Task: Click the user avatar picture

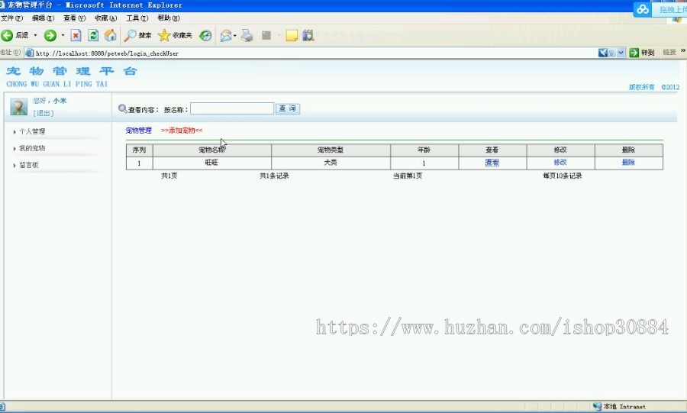Action: [x=19, y=106]
